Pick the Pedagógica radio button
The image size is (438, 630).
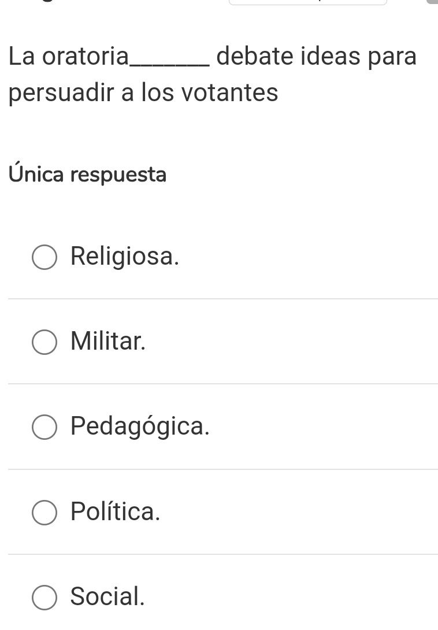coord(44,427)
